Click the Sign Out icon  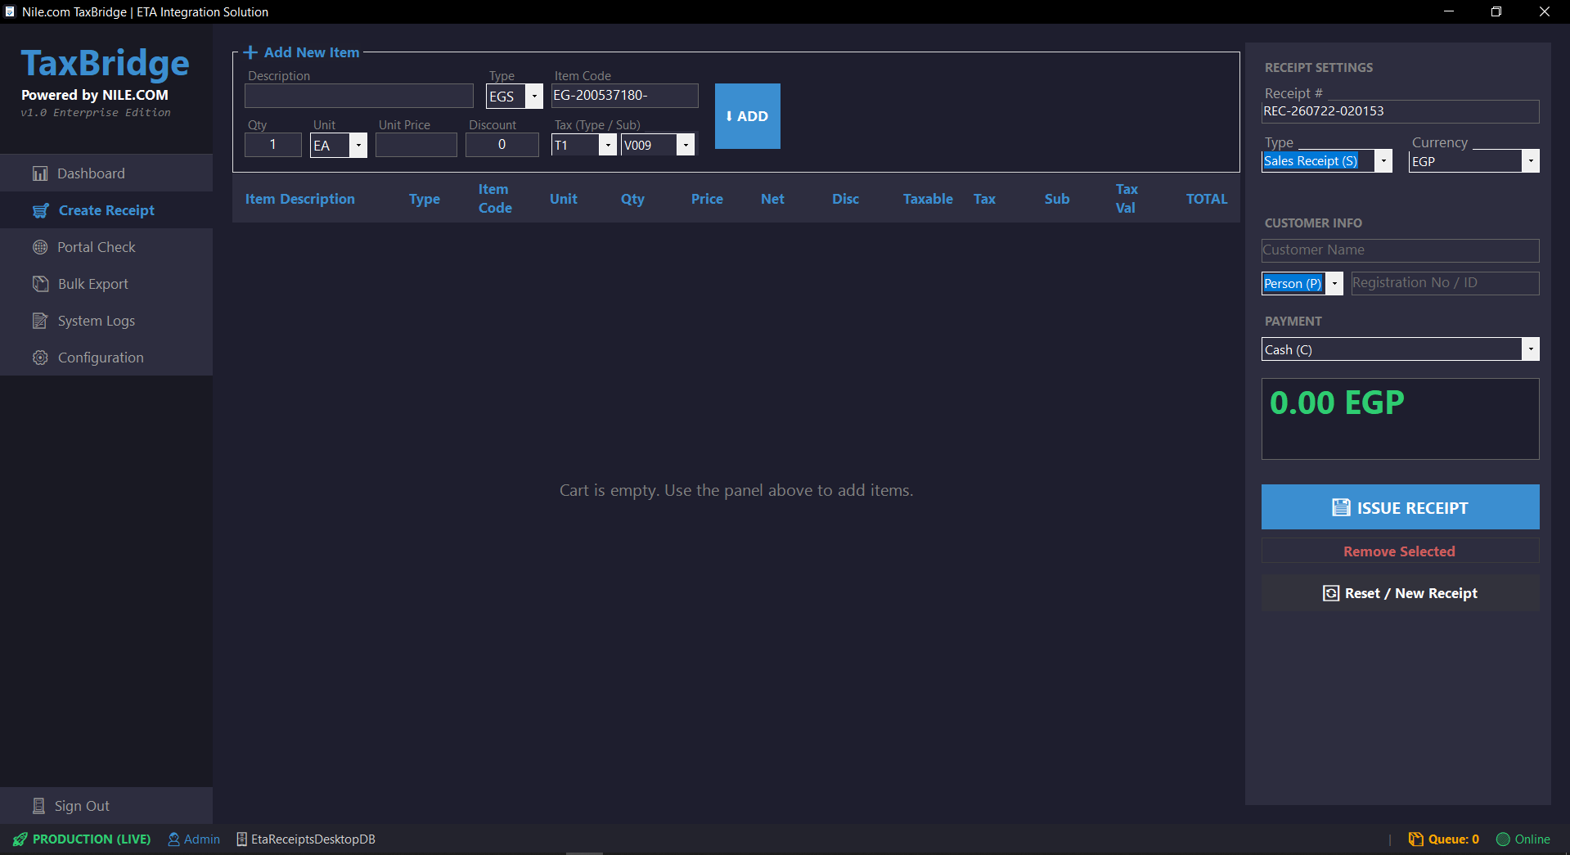tap(38, 806)
